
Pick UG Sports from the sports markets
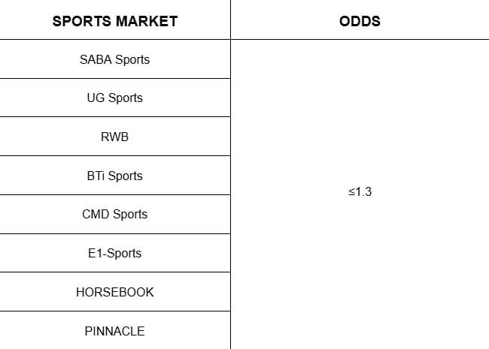coord(114,98)
